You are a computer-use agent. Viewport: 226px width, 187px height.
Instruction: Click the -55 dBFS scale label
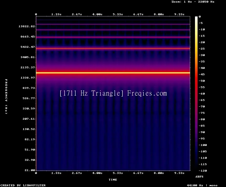(202, 87)
